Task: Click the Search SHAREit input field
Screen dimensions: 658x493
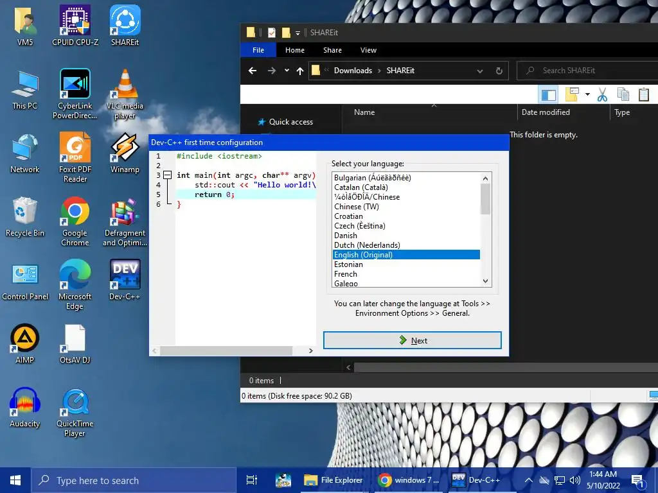Action: (587, 71)
